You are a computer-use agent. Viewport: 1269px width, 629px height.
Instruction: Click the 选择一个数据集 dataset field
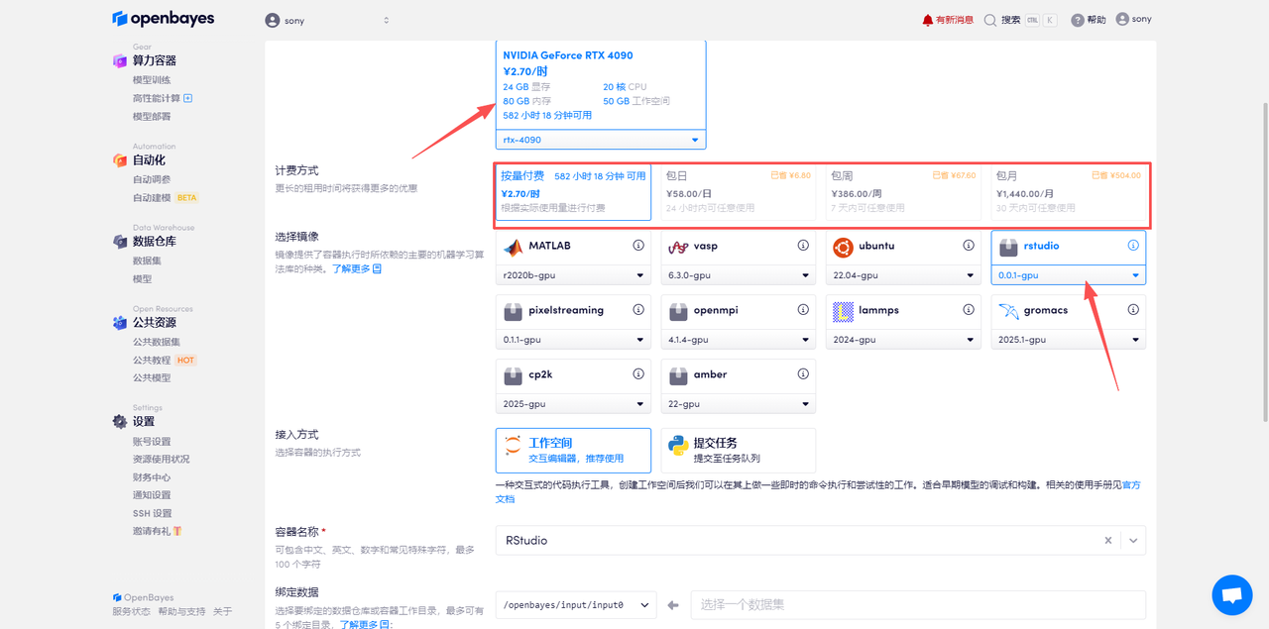[x=917, y=604]
